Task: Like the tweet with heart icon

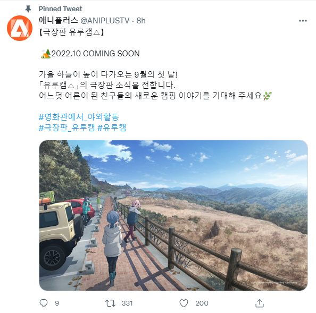Action: click(184, 303)
